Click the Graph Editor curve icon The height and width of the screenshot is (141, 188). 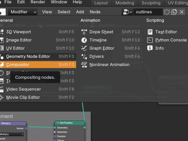[x=84, y=48]
